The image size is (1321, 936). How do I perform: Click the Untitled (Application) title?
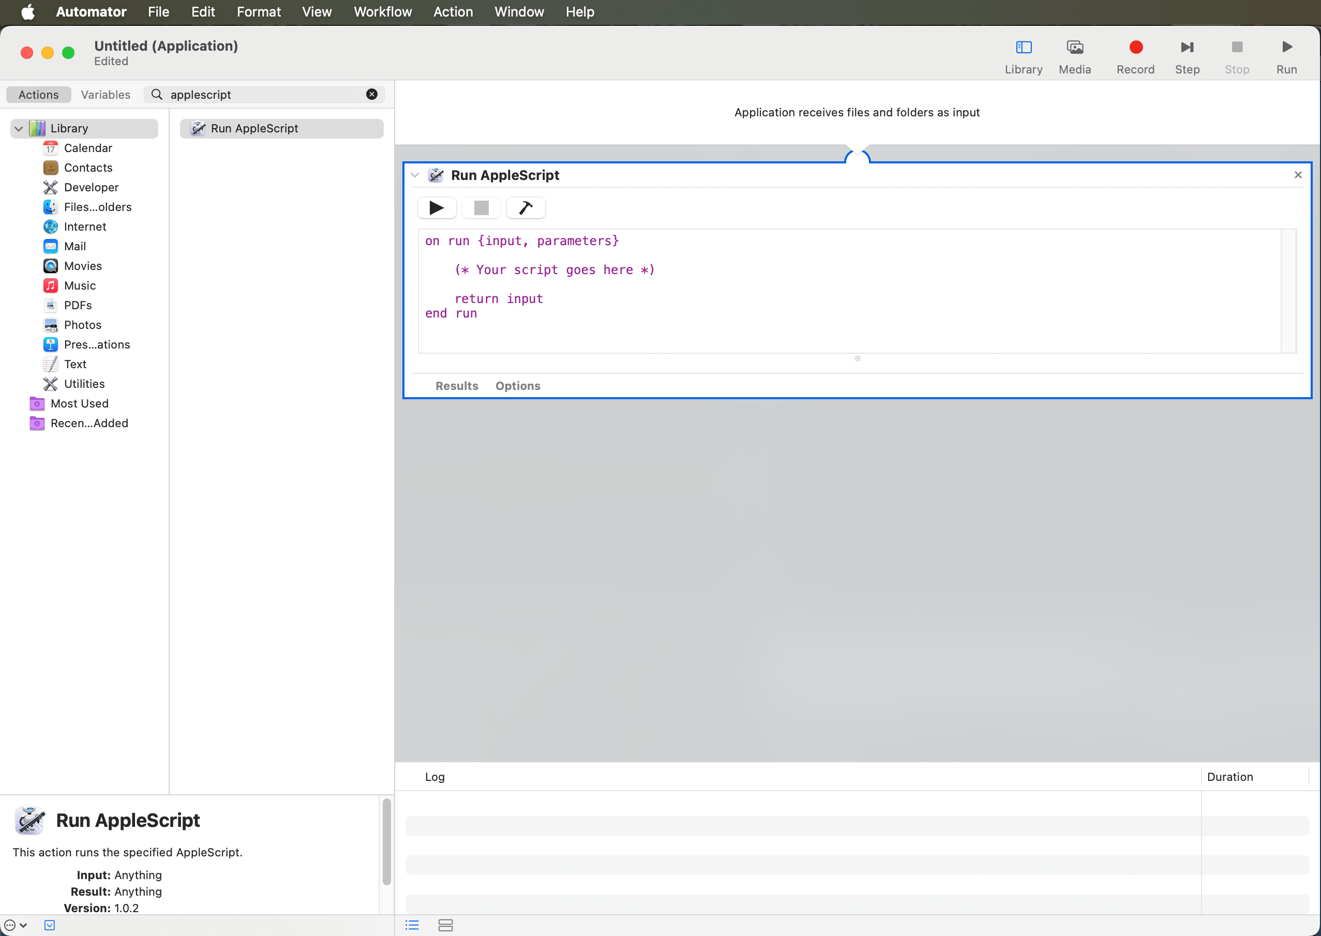tap(166, 46)
